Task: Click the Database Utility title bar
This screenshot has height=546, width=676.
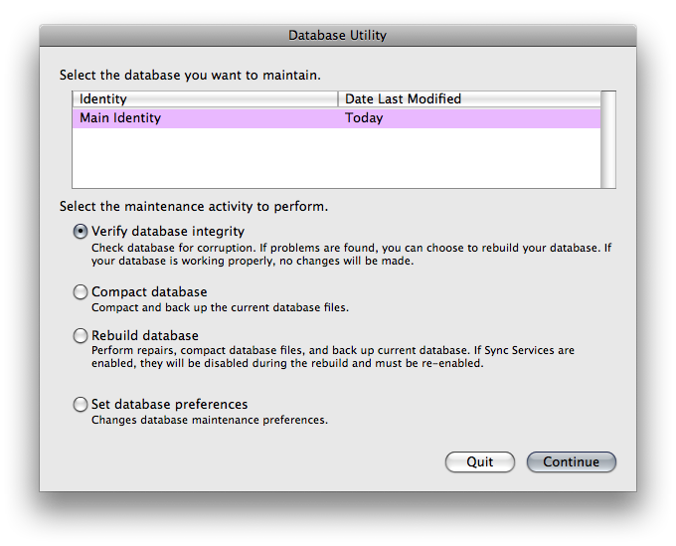Action: pos(338,36)
